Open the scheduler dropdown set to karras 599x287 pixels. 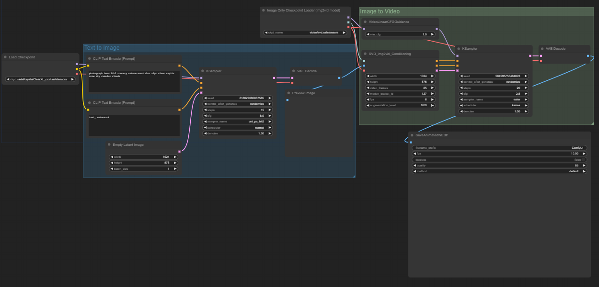(x=493, y=105)
